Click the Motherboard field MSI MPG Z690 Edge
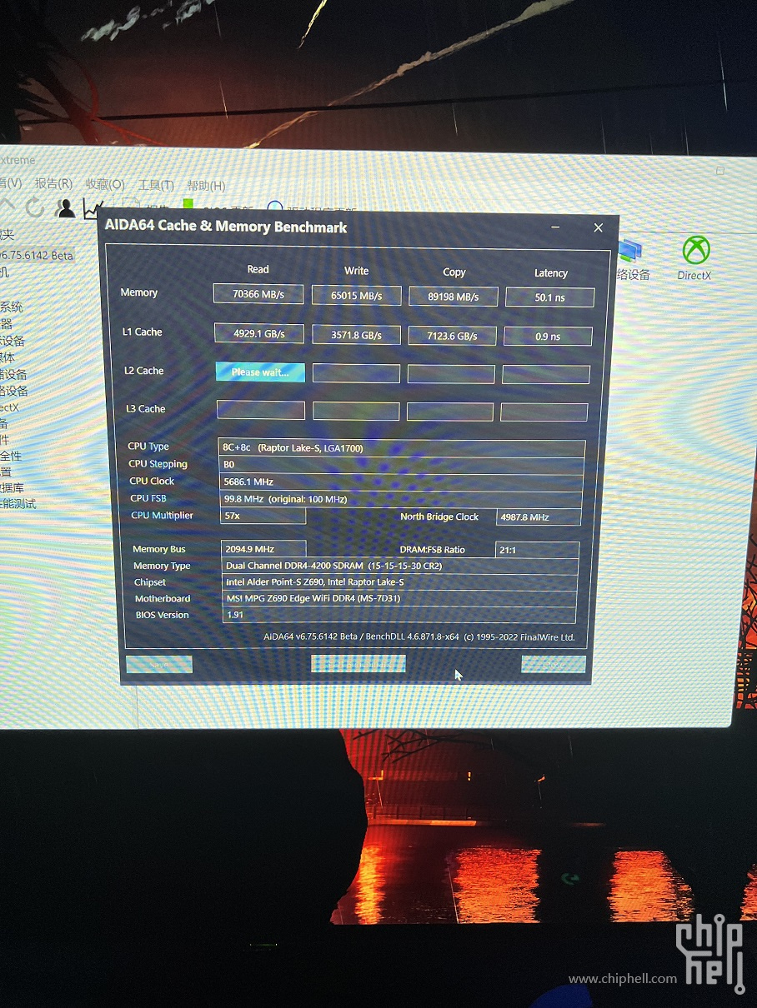Screen dimensions: 757x1008 pos(400,598)
